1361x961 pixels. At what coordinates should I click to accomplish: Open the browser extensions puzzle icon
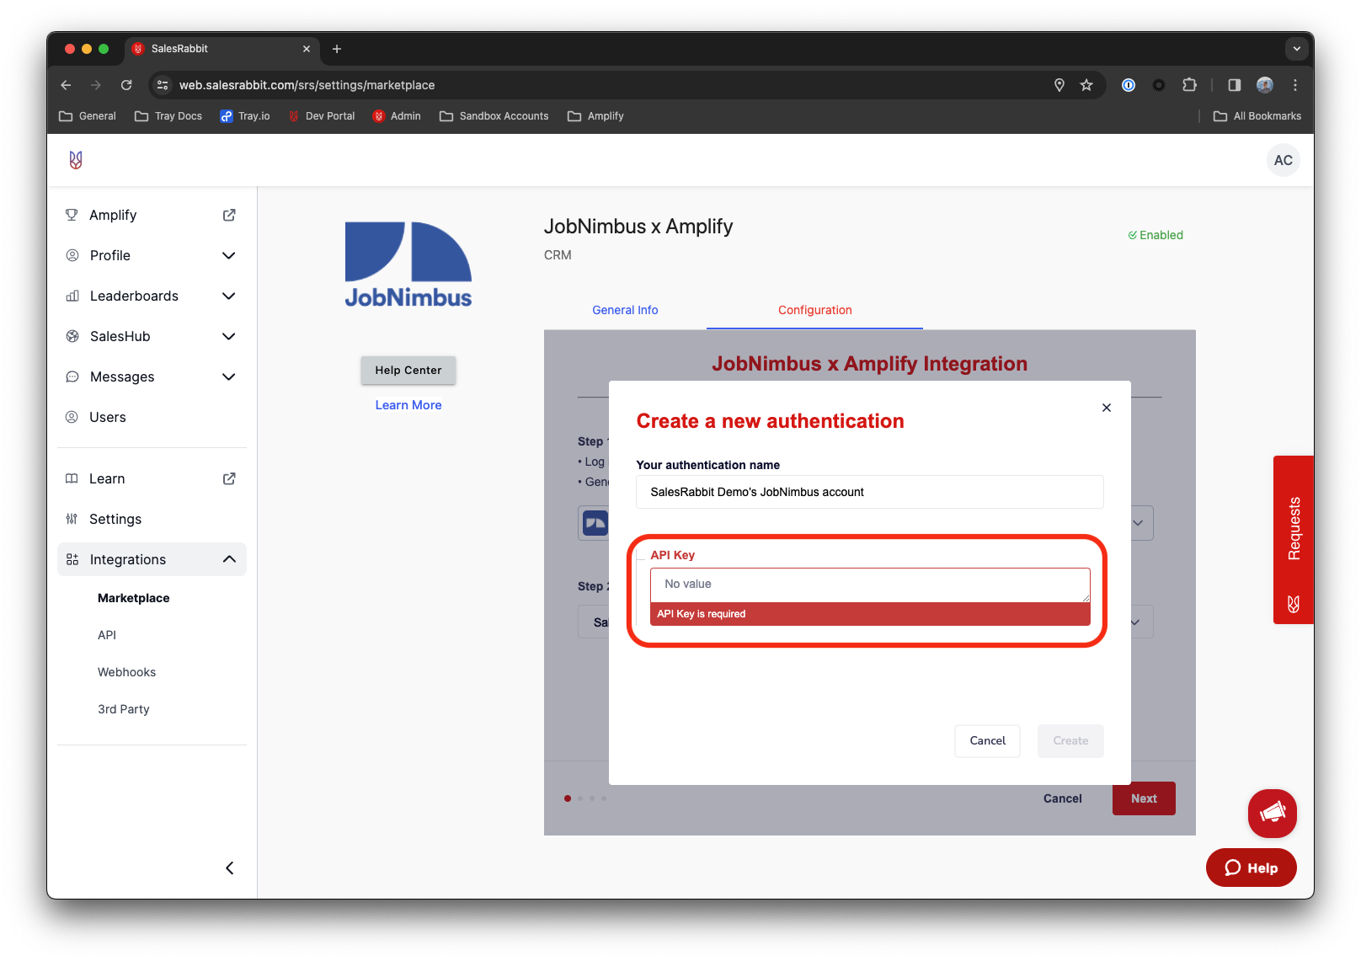(x=1189, y=85)
